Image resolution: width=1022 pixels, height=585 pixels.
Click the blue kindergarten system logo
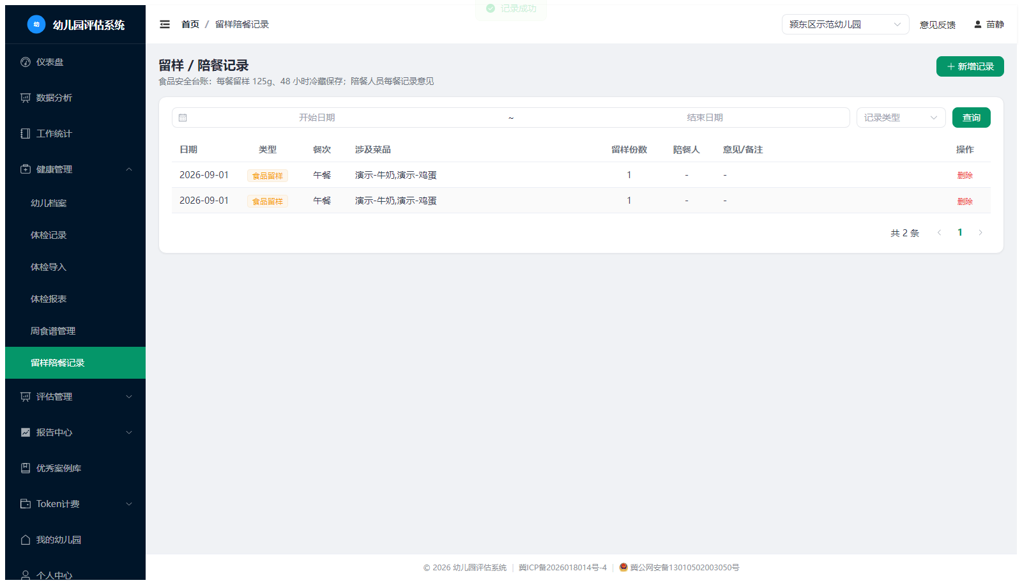[x=36, y=24]
